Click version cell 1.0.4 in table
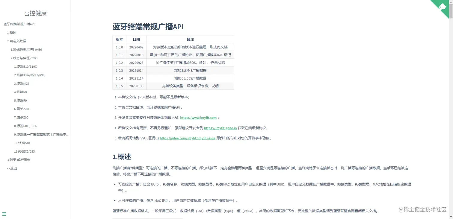 pos(119,78)
